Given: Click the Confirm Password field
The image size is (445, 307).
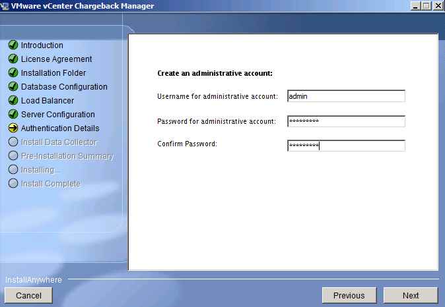Looking at the screenshot, I should click(x=346, y=146).
